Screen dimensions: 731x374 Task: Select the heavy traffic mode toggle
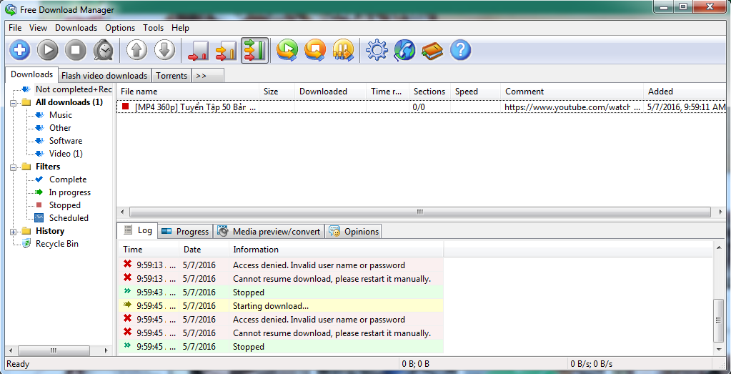[x=254, y=50]
